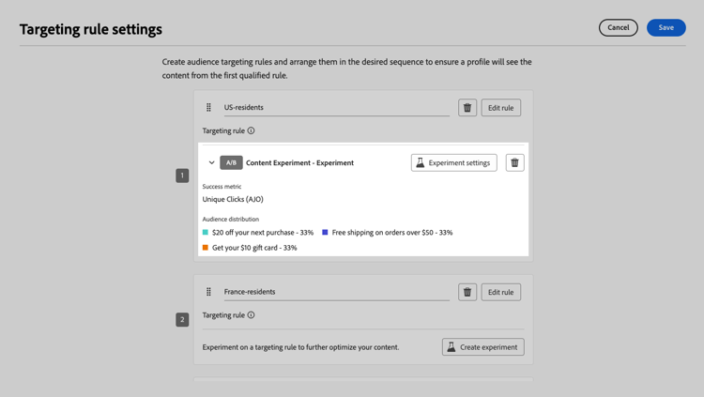
Task: Click the France-residents rule name field
Action: [337, 292]
